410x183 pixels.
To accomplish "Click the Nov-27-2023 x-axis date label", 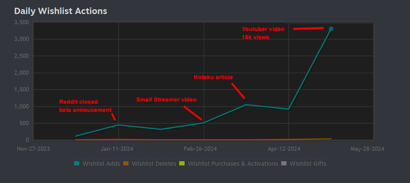I will [x=33, y=149].
